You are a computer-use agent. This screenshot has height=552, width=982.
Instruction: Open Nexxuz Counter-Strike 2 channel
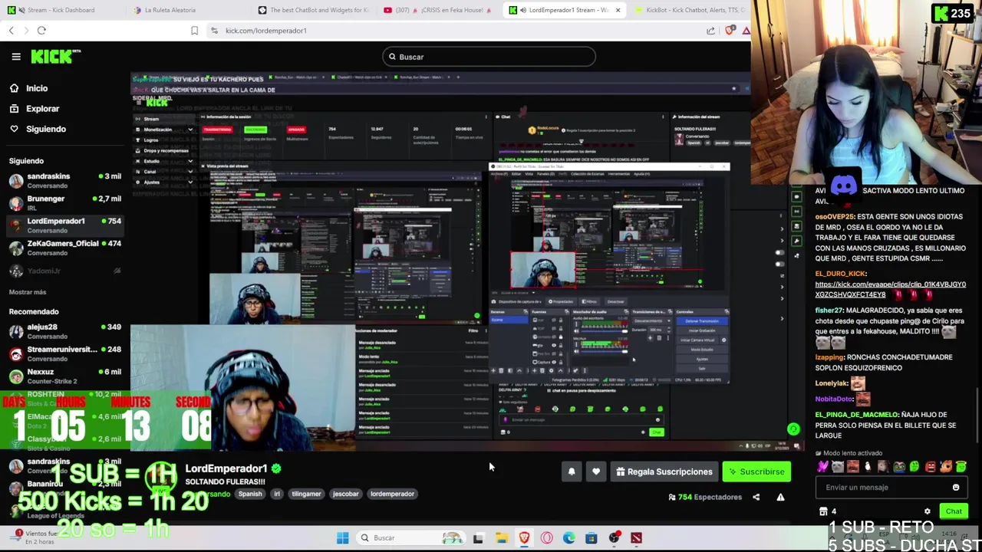(x=64, y=376)
